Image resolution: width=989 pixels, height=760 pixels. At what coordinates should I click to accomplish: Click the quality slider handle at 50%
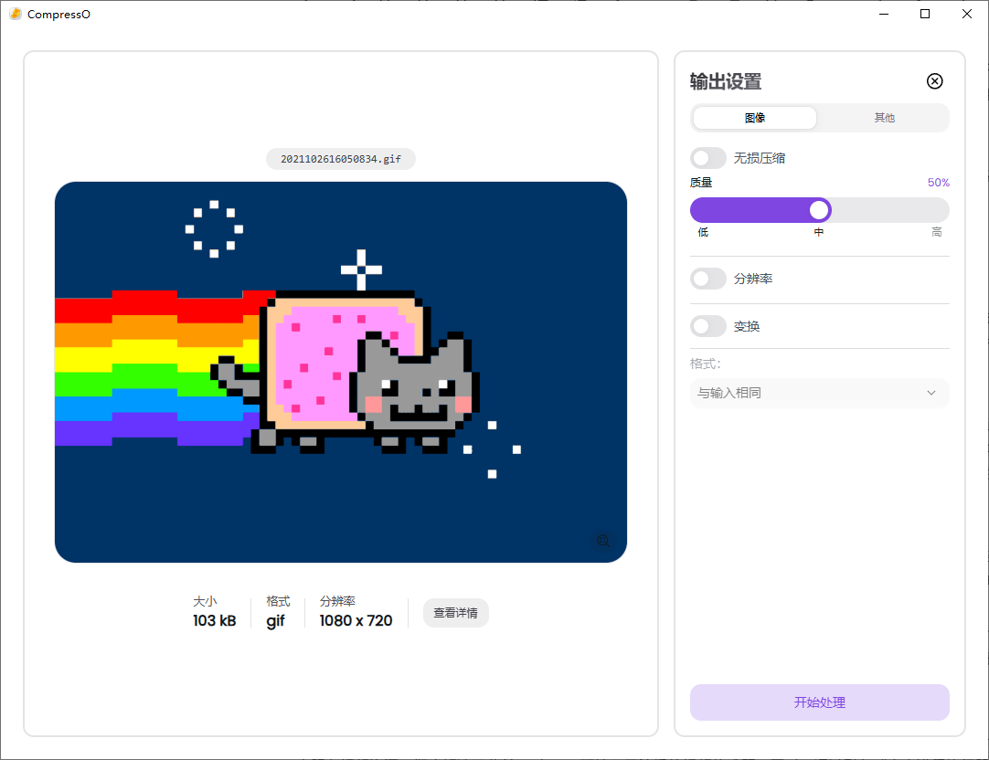tap(818, 209)
